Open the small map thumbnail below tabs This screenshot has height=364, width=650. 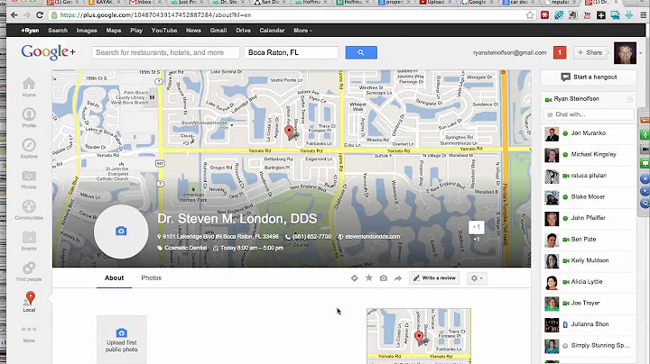coord(419,336)
